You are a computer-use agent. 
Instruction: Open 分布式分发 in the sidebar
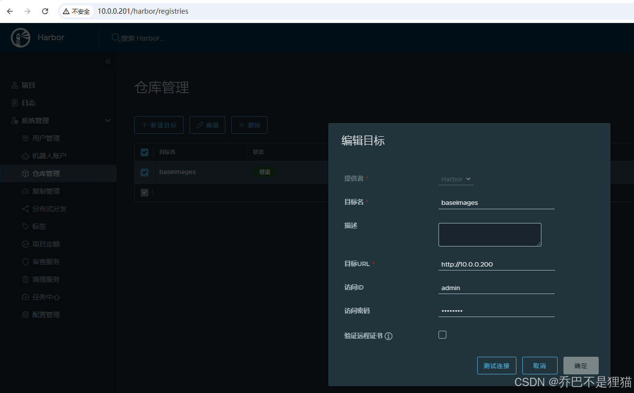pyautogui.click(x=49, y=209)
